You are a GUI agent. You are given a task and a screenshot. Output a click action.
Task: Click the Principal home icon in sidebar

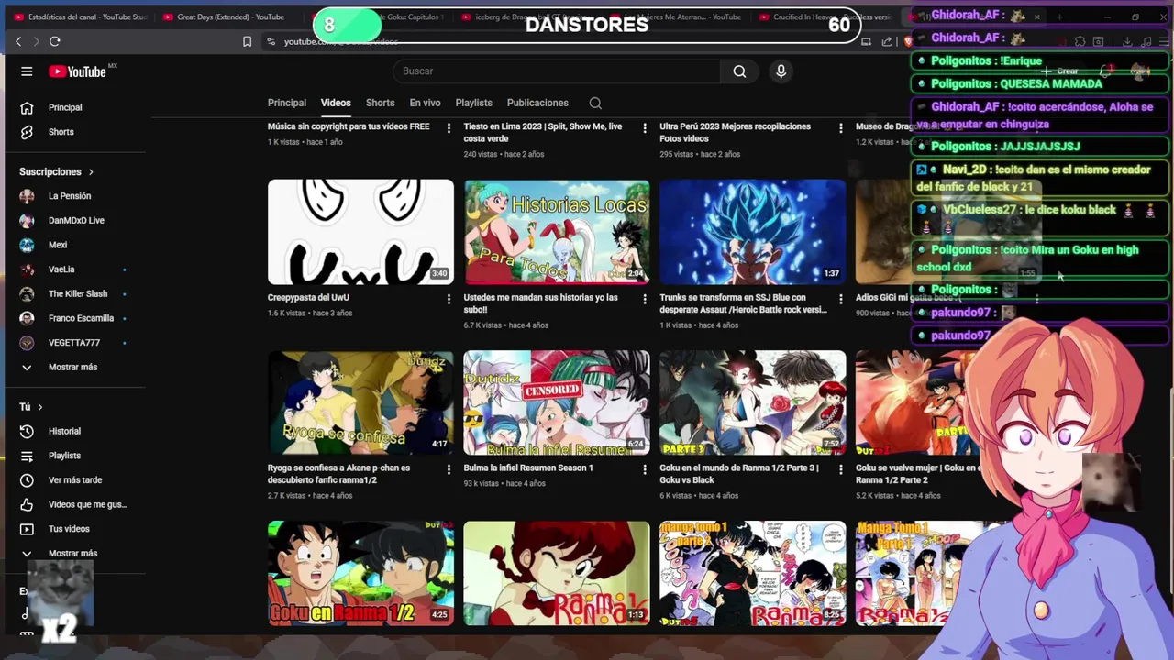pos(27,107)
